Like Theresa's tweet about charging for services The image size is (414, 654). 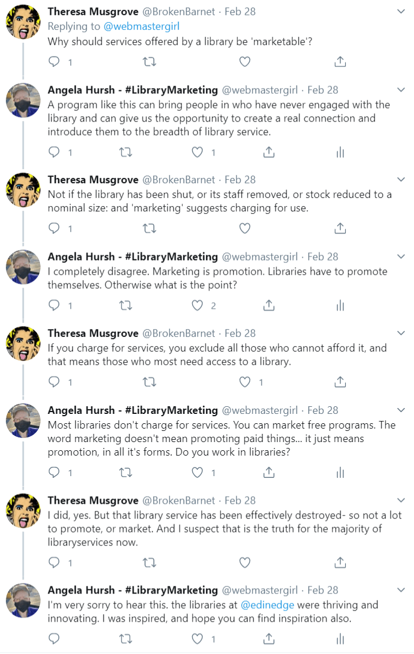pos(245,382)
